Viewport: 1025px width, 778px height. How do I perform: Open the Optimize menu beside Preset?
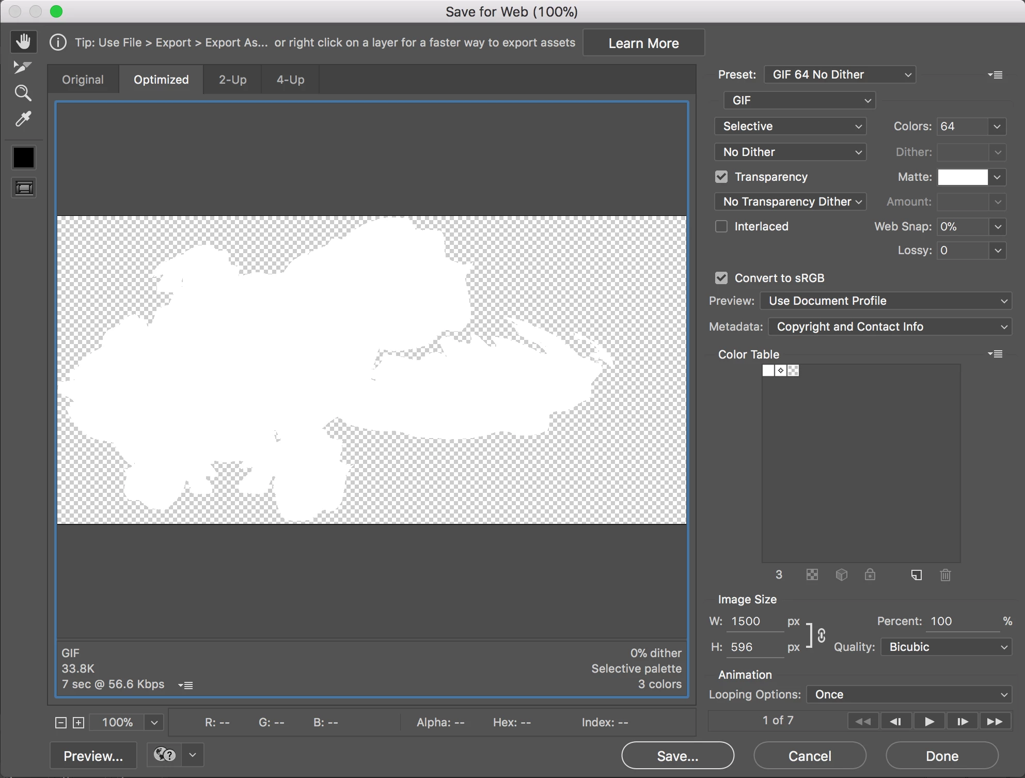[x=995, y=75]
